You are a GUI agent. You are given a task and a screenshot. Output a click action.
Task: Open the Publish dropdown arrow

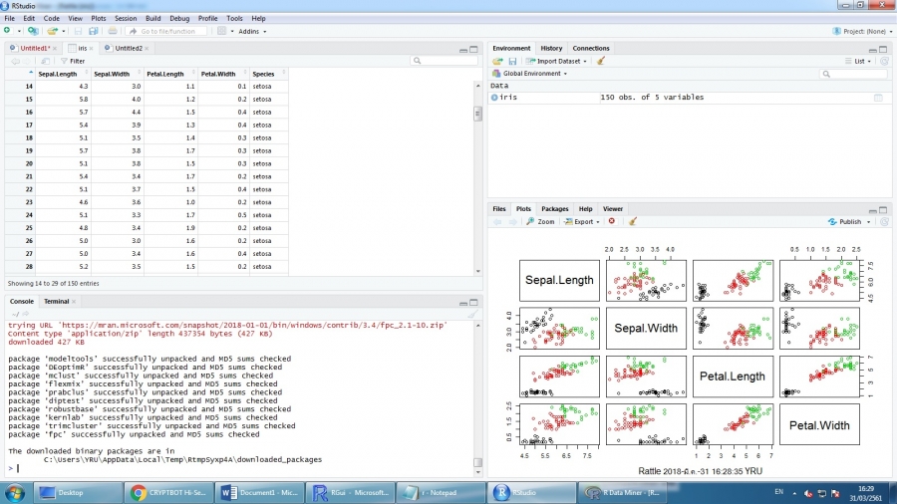(868, 222)
